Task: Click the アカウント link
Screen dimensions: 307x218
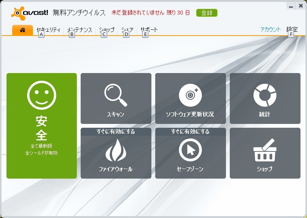Action: click(x=270, y=29)
